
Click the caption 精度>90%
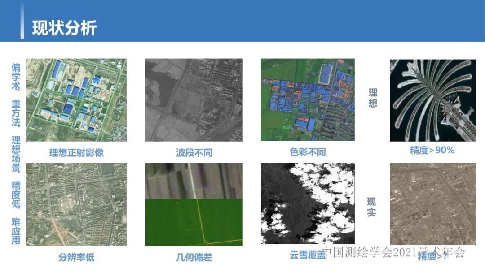point(432,151)
